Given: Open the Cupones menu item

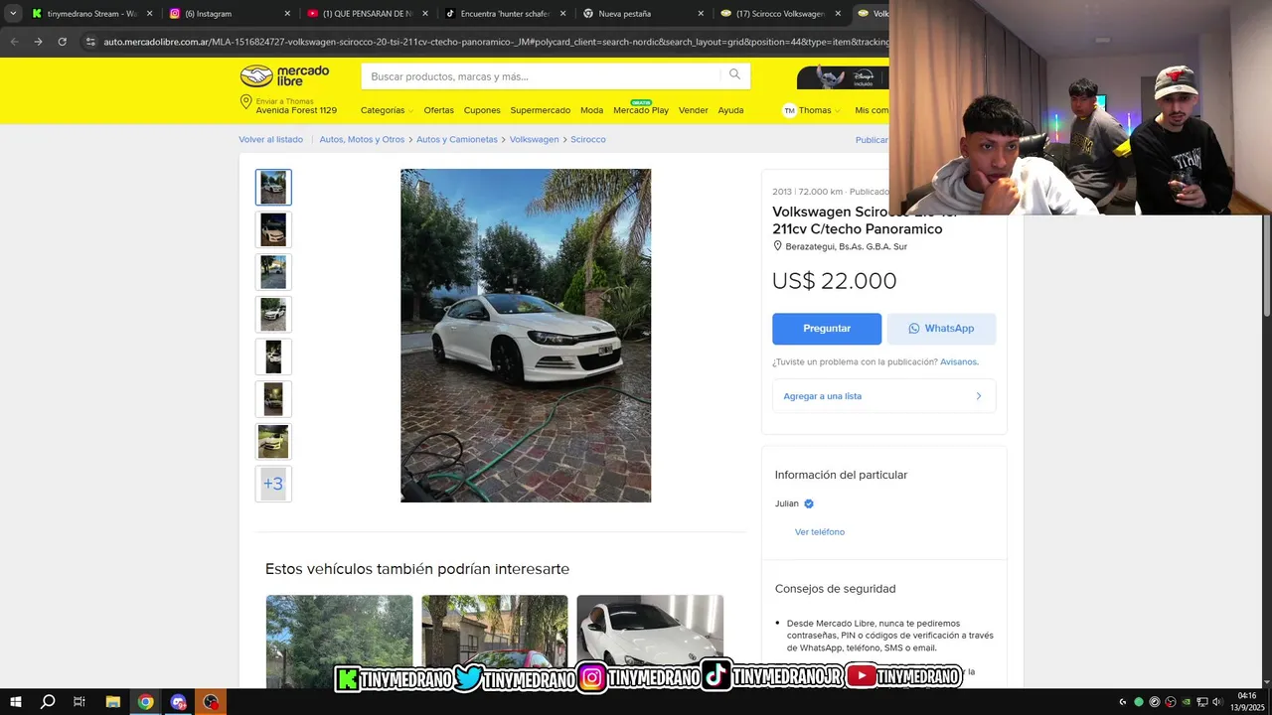Looking at the screenshot, I should (482, 110).
